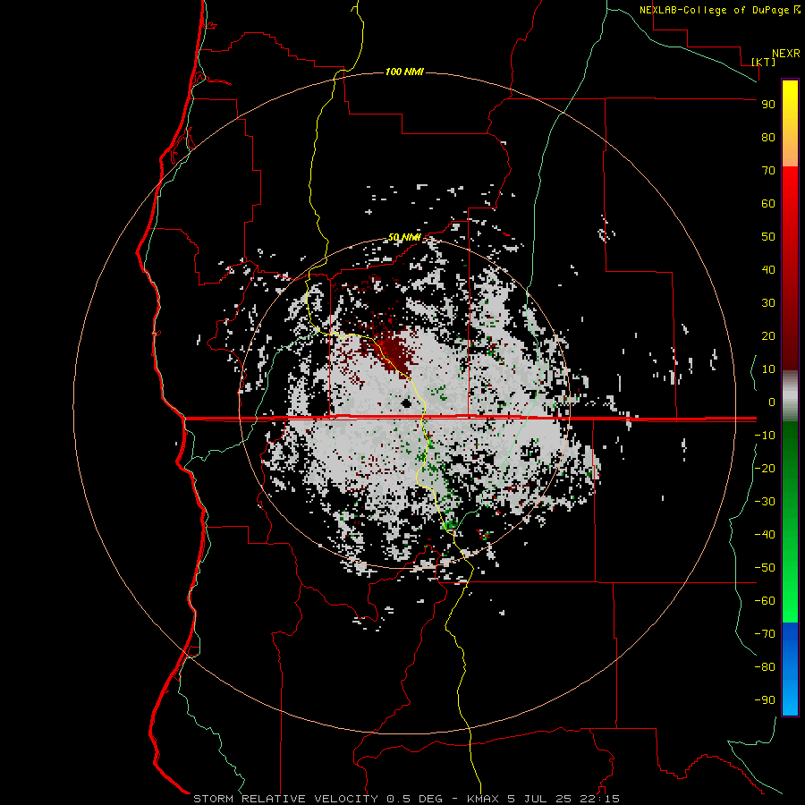Click the KMAX station identifier in the caption
Image resolution: width=805 pixels, height=805 pixels.
[485, 799]
